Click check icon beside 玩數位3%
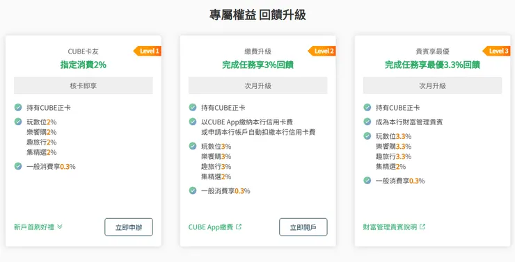 (193, 146)
